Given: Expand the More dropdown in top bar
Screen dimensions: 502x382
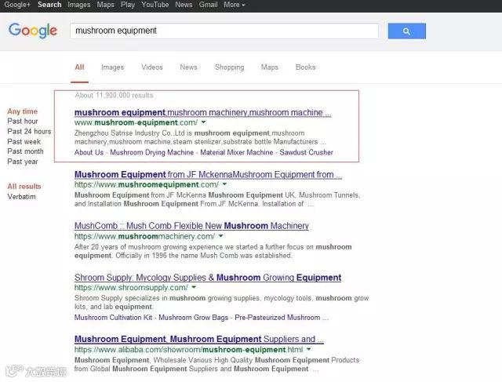Looking at the screenshot, I should tap(234, 5).
